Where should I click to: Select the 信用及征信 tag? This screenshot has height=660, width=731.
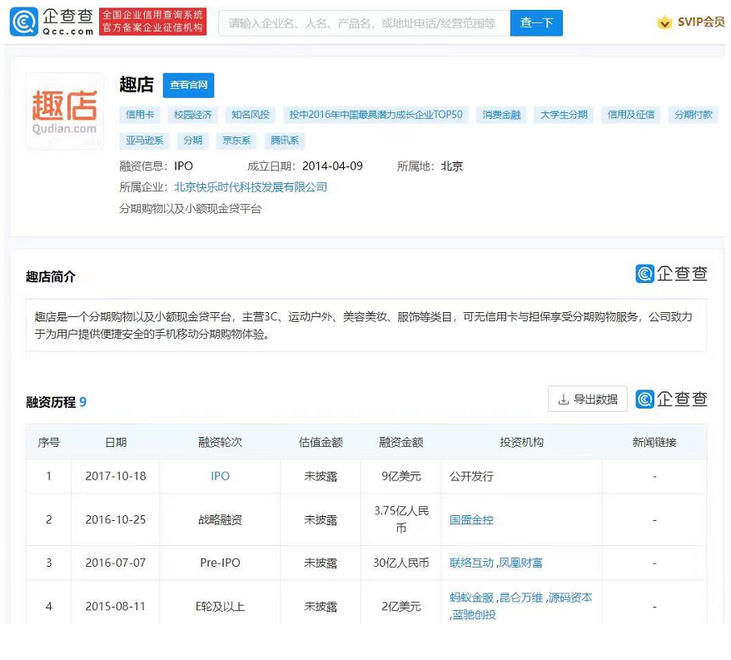coord(631,115)
